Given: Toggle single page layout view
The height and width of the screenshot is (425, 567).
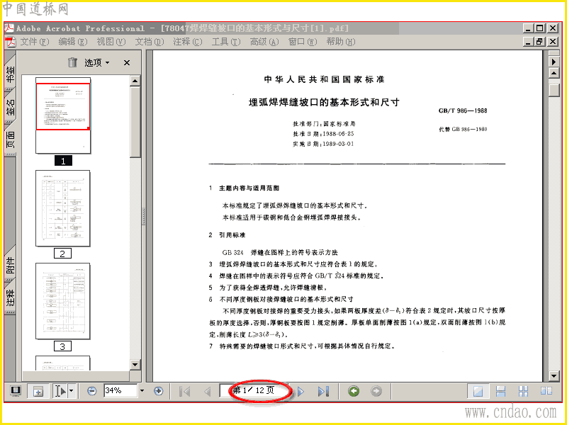Looking at the screenshot, I should click(478, 391).
